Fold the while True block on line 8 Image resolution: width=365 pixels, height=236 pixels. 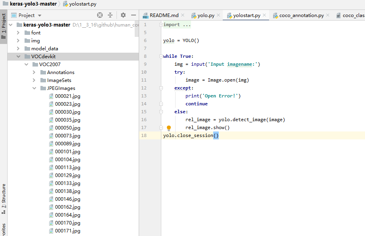pos(161,56)
